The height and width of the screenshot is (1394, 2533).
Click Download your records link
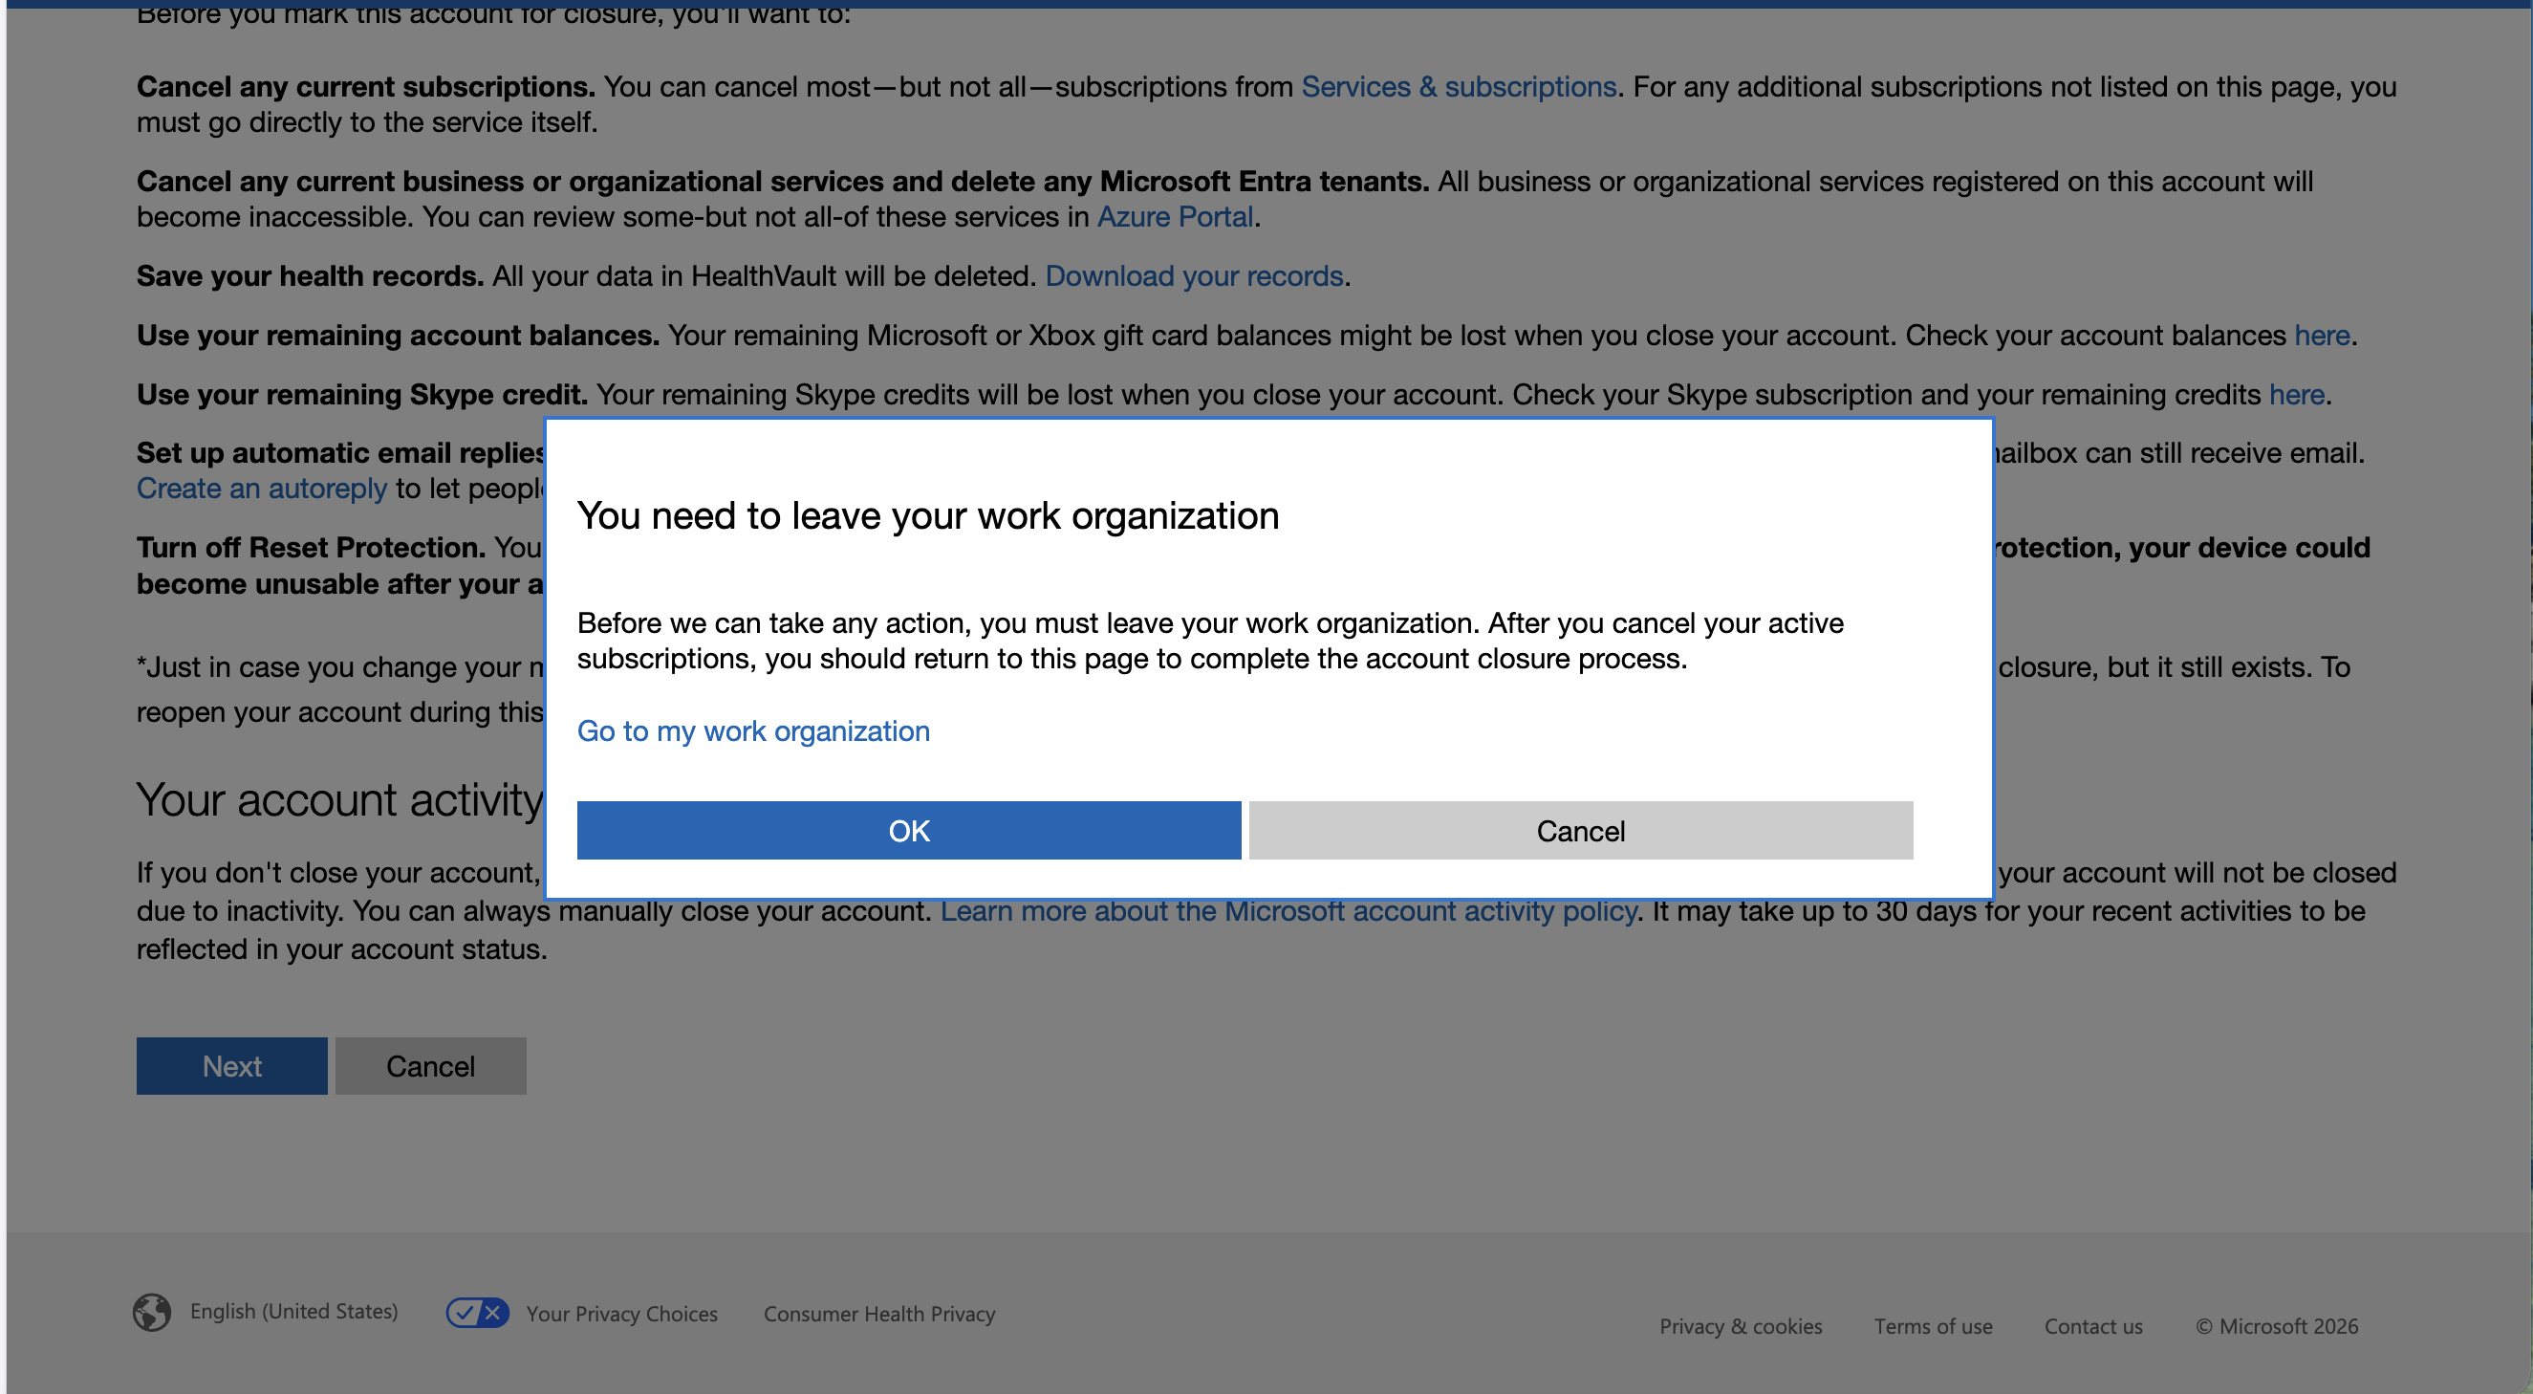[1196, 276]
